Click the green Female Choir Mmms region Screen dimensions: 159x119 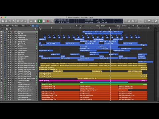point(94,84)
